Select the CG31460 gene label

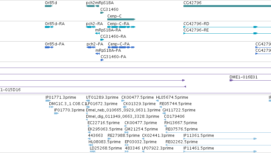(x=109, y=9)
